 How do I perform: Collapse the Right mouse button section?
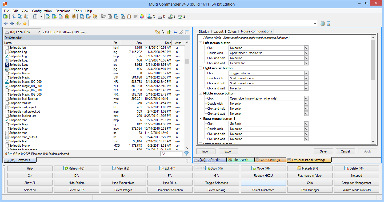tap(200, 68)
